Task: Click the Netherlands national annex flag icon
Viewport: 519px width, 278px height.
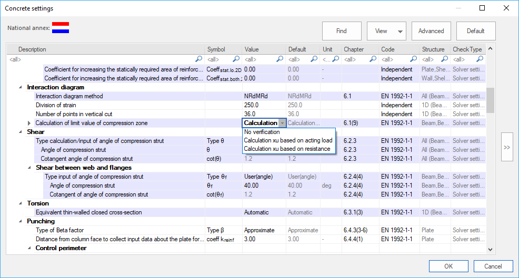Action: point(61,28)
